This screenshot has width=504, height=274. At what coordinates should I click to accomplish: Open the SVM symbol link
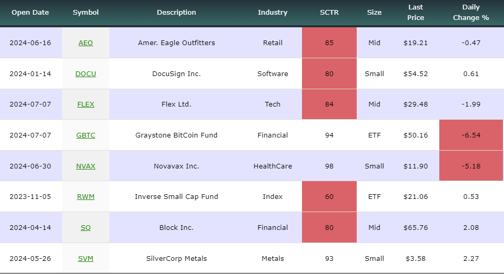click(x=86, y=258)
